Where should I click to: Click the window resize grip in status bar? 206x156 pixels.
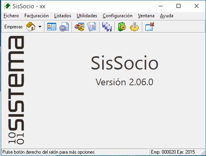click(x=203, y=152)
